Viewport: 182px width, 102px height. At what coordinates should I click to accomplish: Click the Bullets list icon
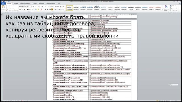click(46, 7)
